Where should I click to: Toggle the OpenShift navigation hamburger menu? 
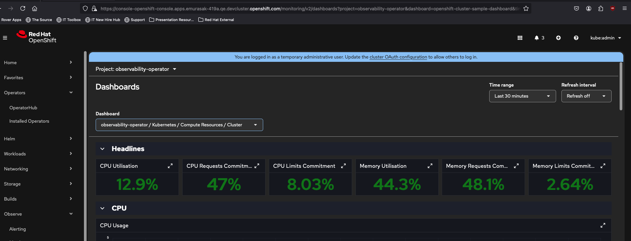click(x=5, y=38)
